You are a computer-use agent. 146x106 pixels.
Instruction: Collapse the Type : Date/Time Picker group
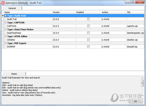(x=6, y=30)
